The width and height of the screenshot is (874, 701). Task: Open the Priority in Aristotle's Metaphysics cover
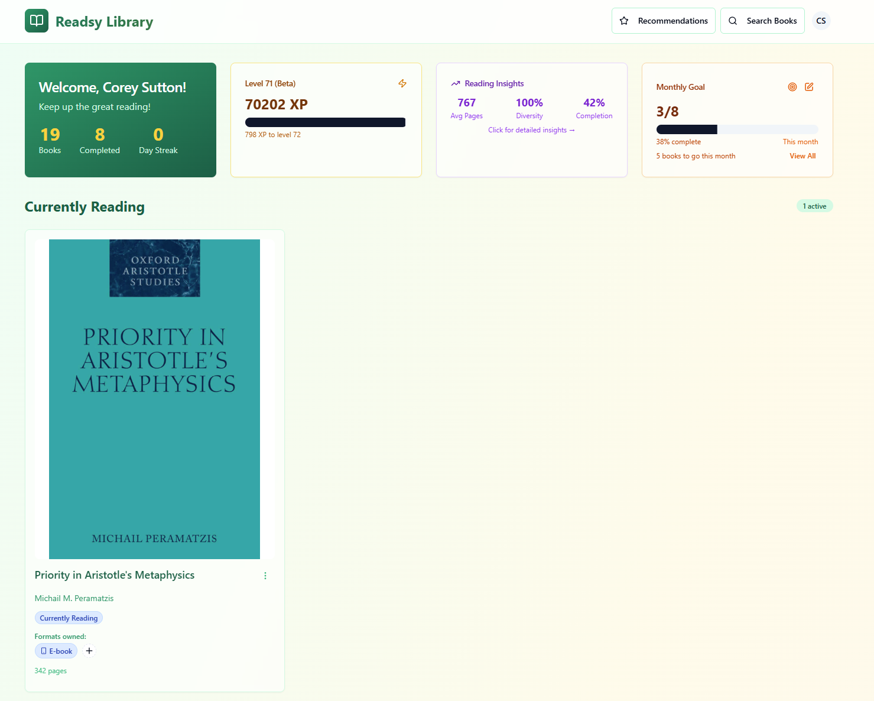[154, 399]
